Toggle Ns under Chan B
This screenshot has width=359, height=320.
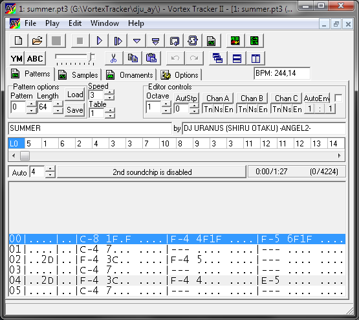(x=253, y=109)
